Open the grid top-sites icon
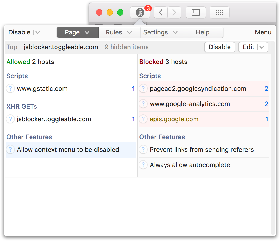 (219, 12)
